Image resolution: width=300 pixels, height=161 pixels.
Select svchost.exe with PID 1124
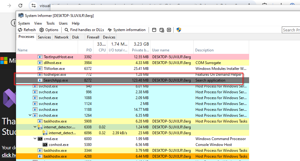[x=133, y=104]
